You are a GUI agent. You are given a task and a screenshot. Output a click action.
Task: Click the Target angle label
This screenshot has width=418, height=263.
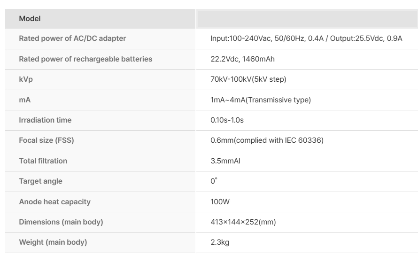click(40, 181)
